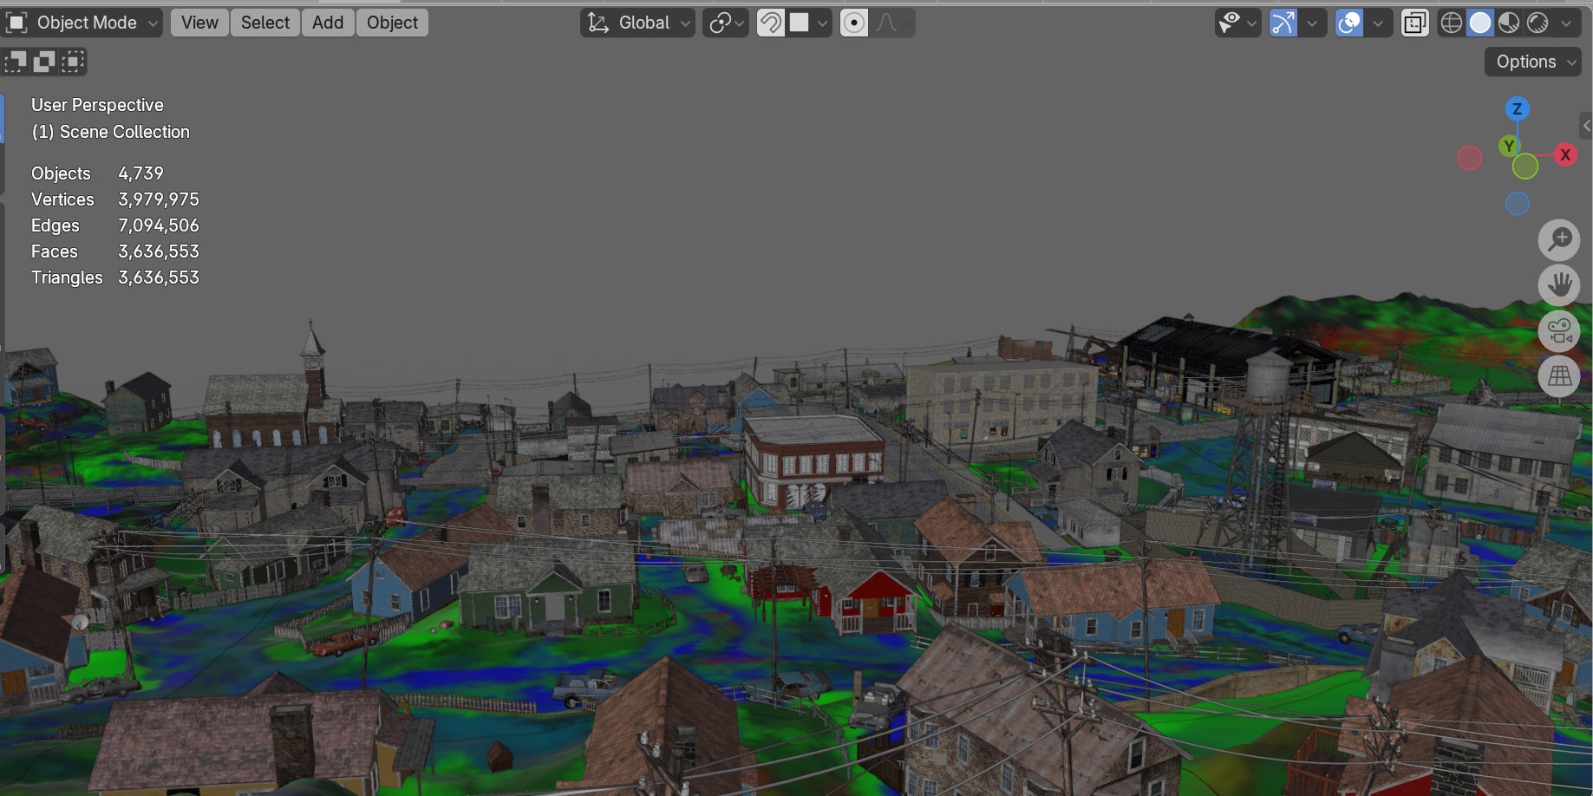
Task: Open the Options dropdown
Action: pyautogui.click(x=1533, y=62)
